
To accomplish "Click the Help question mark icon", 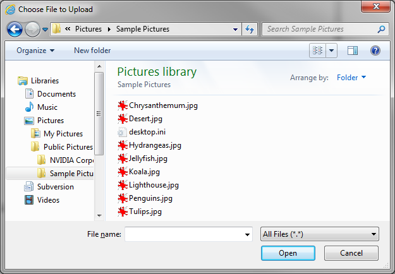I will coord(375,51).
